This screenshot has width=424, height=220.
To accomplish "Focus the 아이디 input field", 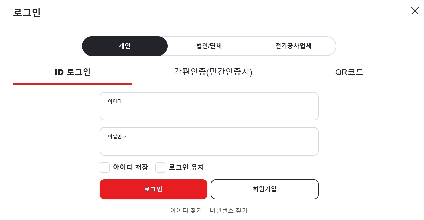I will pyautogui.click(x=209, y=106).
